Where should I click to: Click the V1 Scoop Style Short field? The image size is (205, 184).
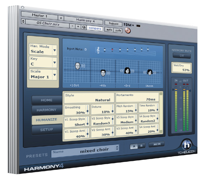(77, 122)
